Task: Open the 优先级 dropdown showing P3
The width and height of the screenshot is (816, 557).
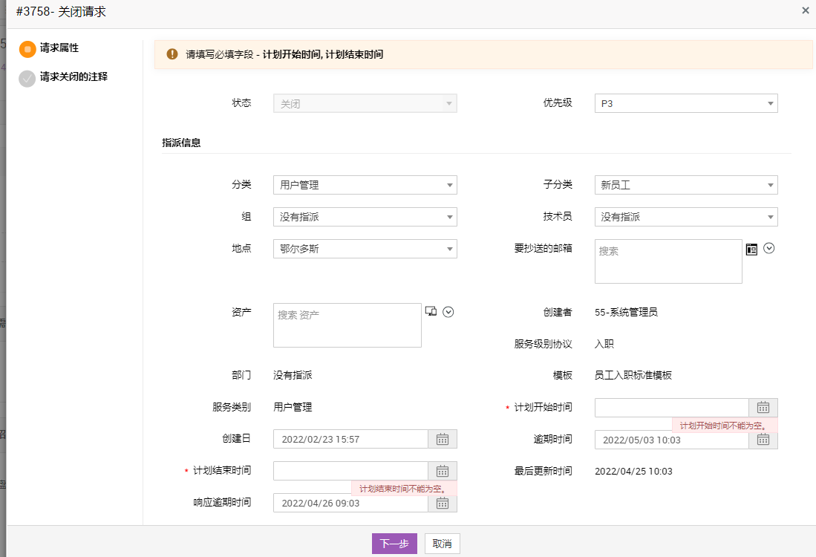Action: coord(685,103)
